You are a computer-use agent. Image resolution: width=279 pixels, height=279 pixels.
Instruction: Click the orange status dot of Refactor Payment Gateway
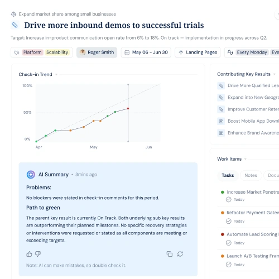click(222, 213)
